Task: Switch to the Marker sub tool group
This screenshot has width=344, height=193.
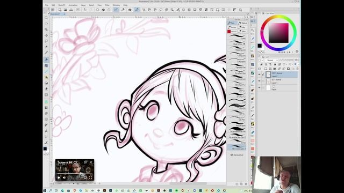Action: (x=242, y=23)
